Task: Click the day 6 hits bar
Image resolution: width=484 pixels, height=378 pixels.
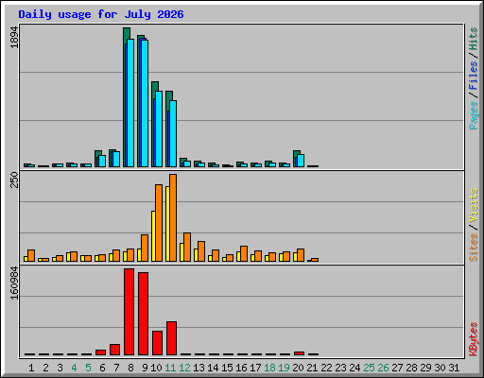Action: 98,159
